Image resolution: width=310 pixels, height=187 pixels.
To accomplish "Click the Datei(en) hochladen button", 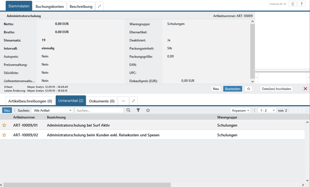I will [276, 89].
